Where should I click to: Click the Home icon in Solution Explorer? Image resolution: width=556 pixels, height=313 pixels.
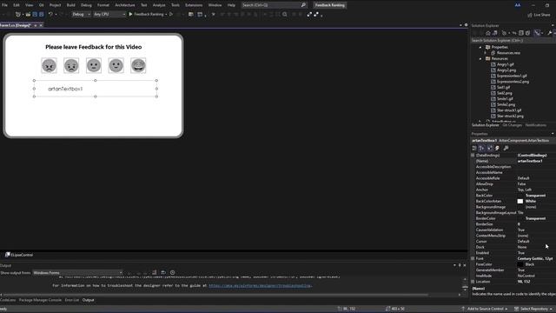[x=488, y=33]
